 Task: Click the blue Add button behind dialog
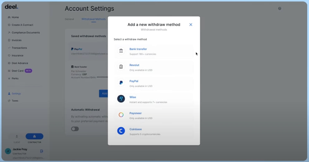pos(104,93)
